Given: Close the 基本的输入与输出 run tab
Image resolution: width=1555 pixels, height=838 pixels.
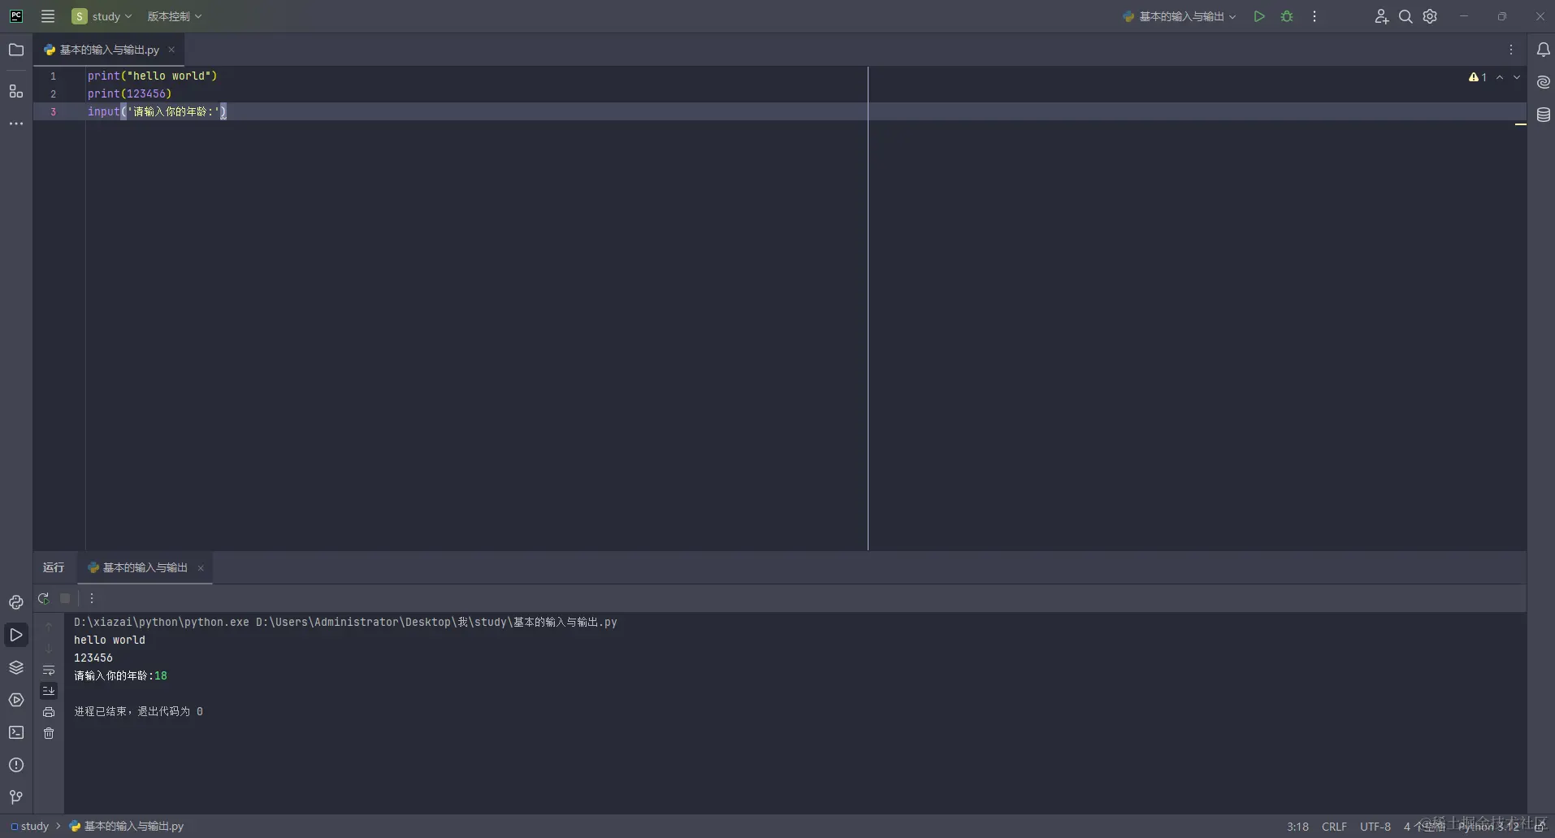Looking at the screenshot, I should pyautogui.click(x=201, y=568).
